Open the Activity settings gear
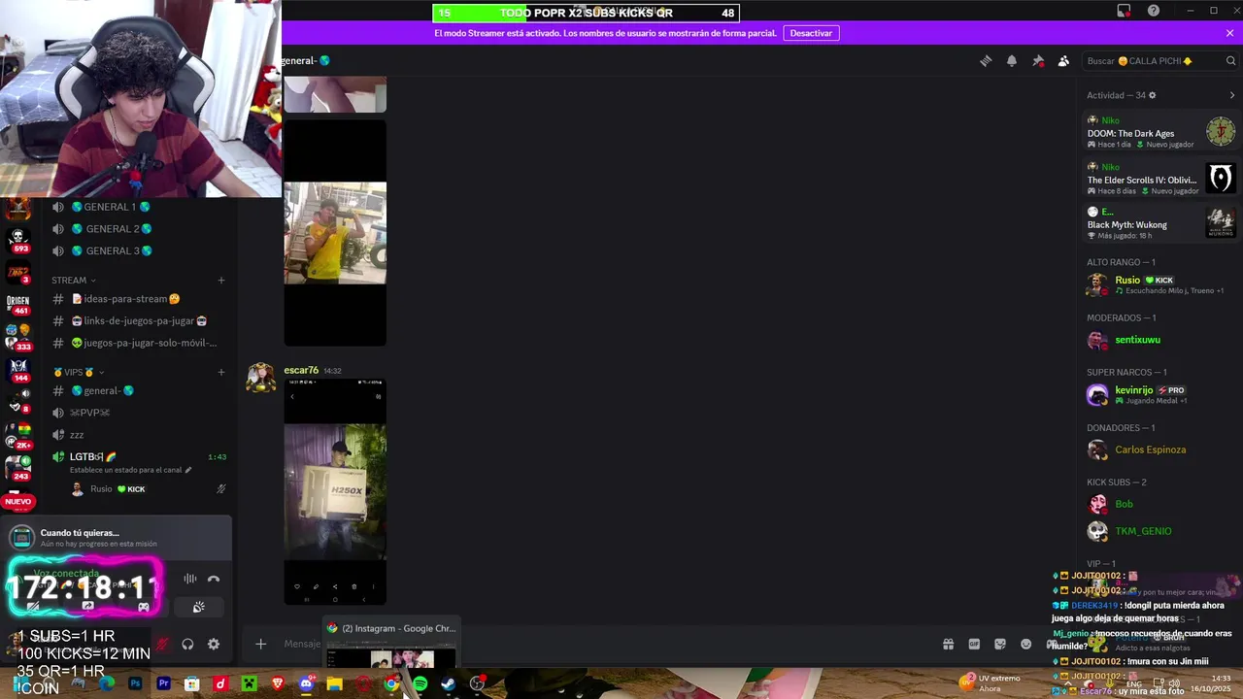 click(x=1153, y=95)
